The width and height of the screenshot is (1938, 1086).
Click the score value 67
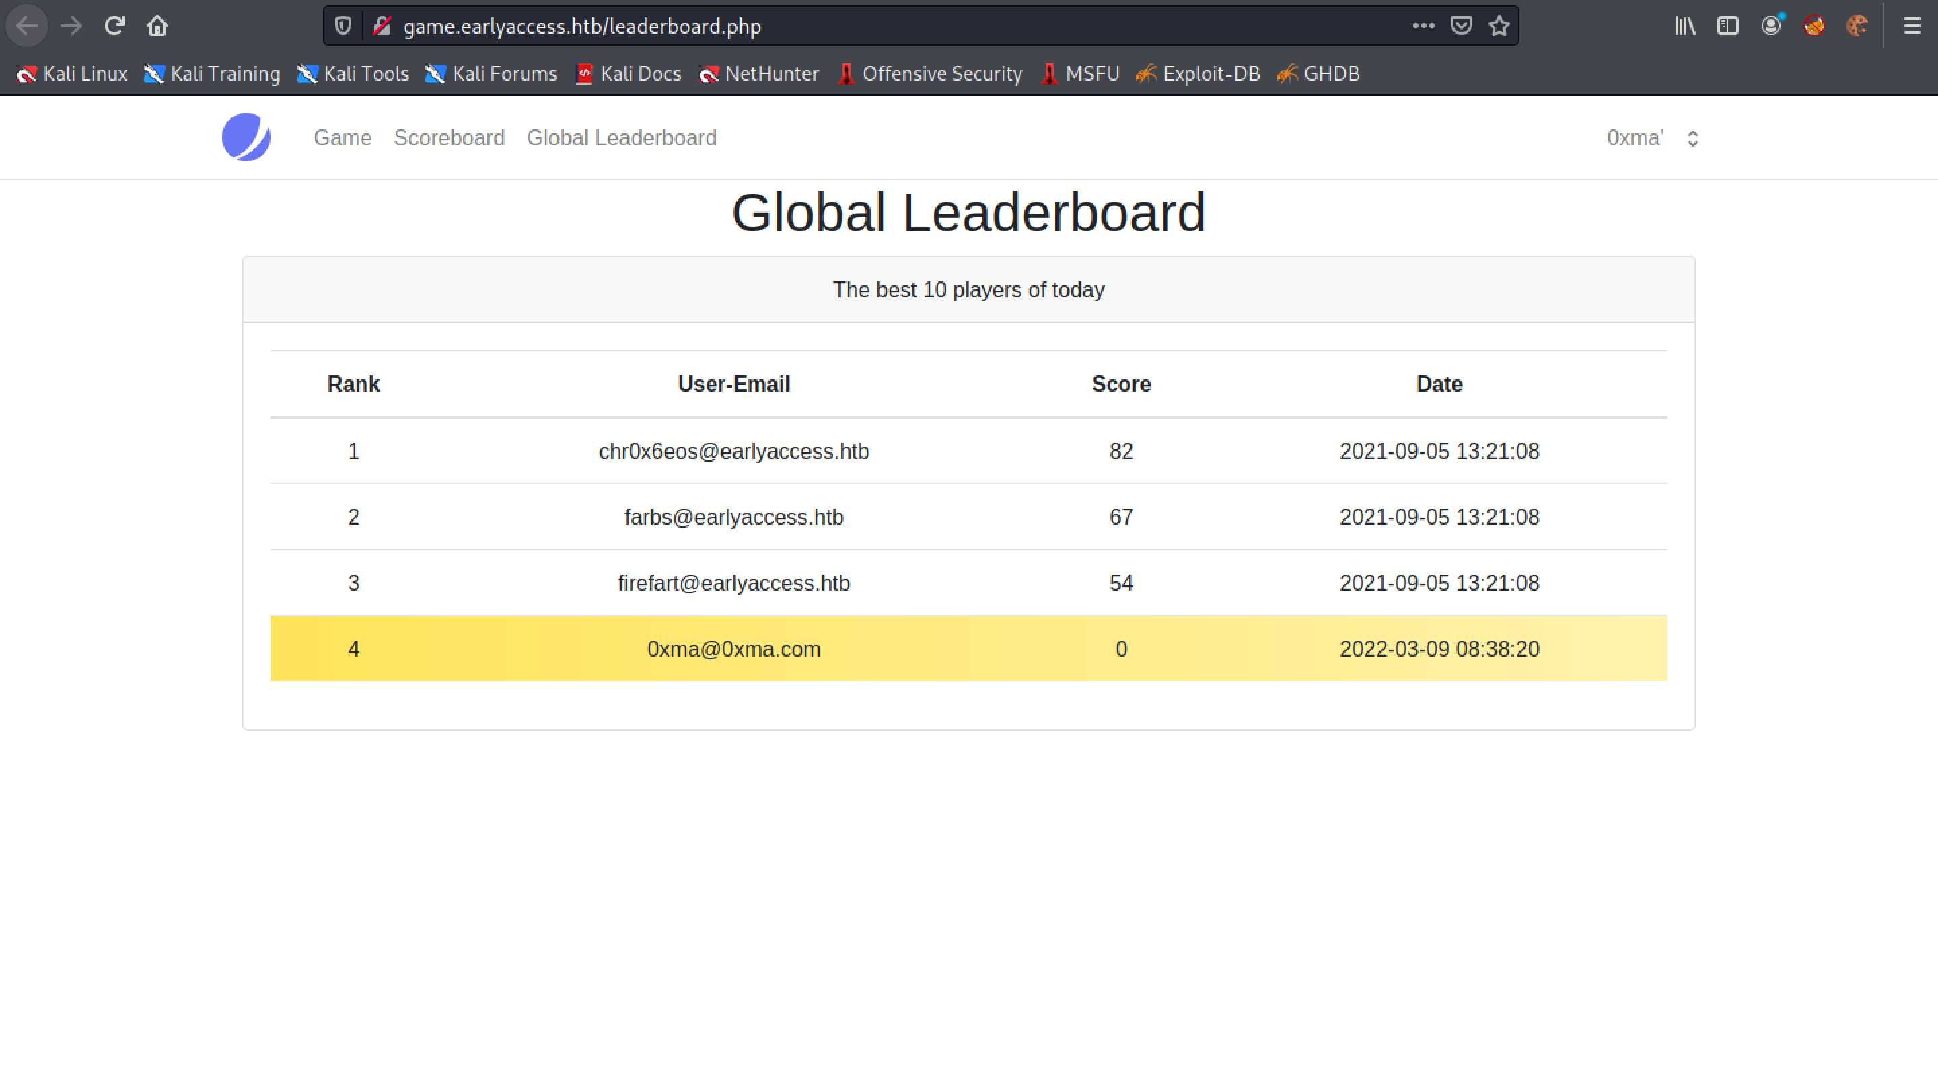coord(1121,517)
